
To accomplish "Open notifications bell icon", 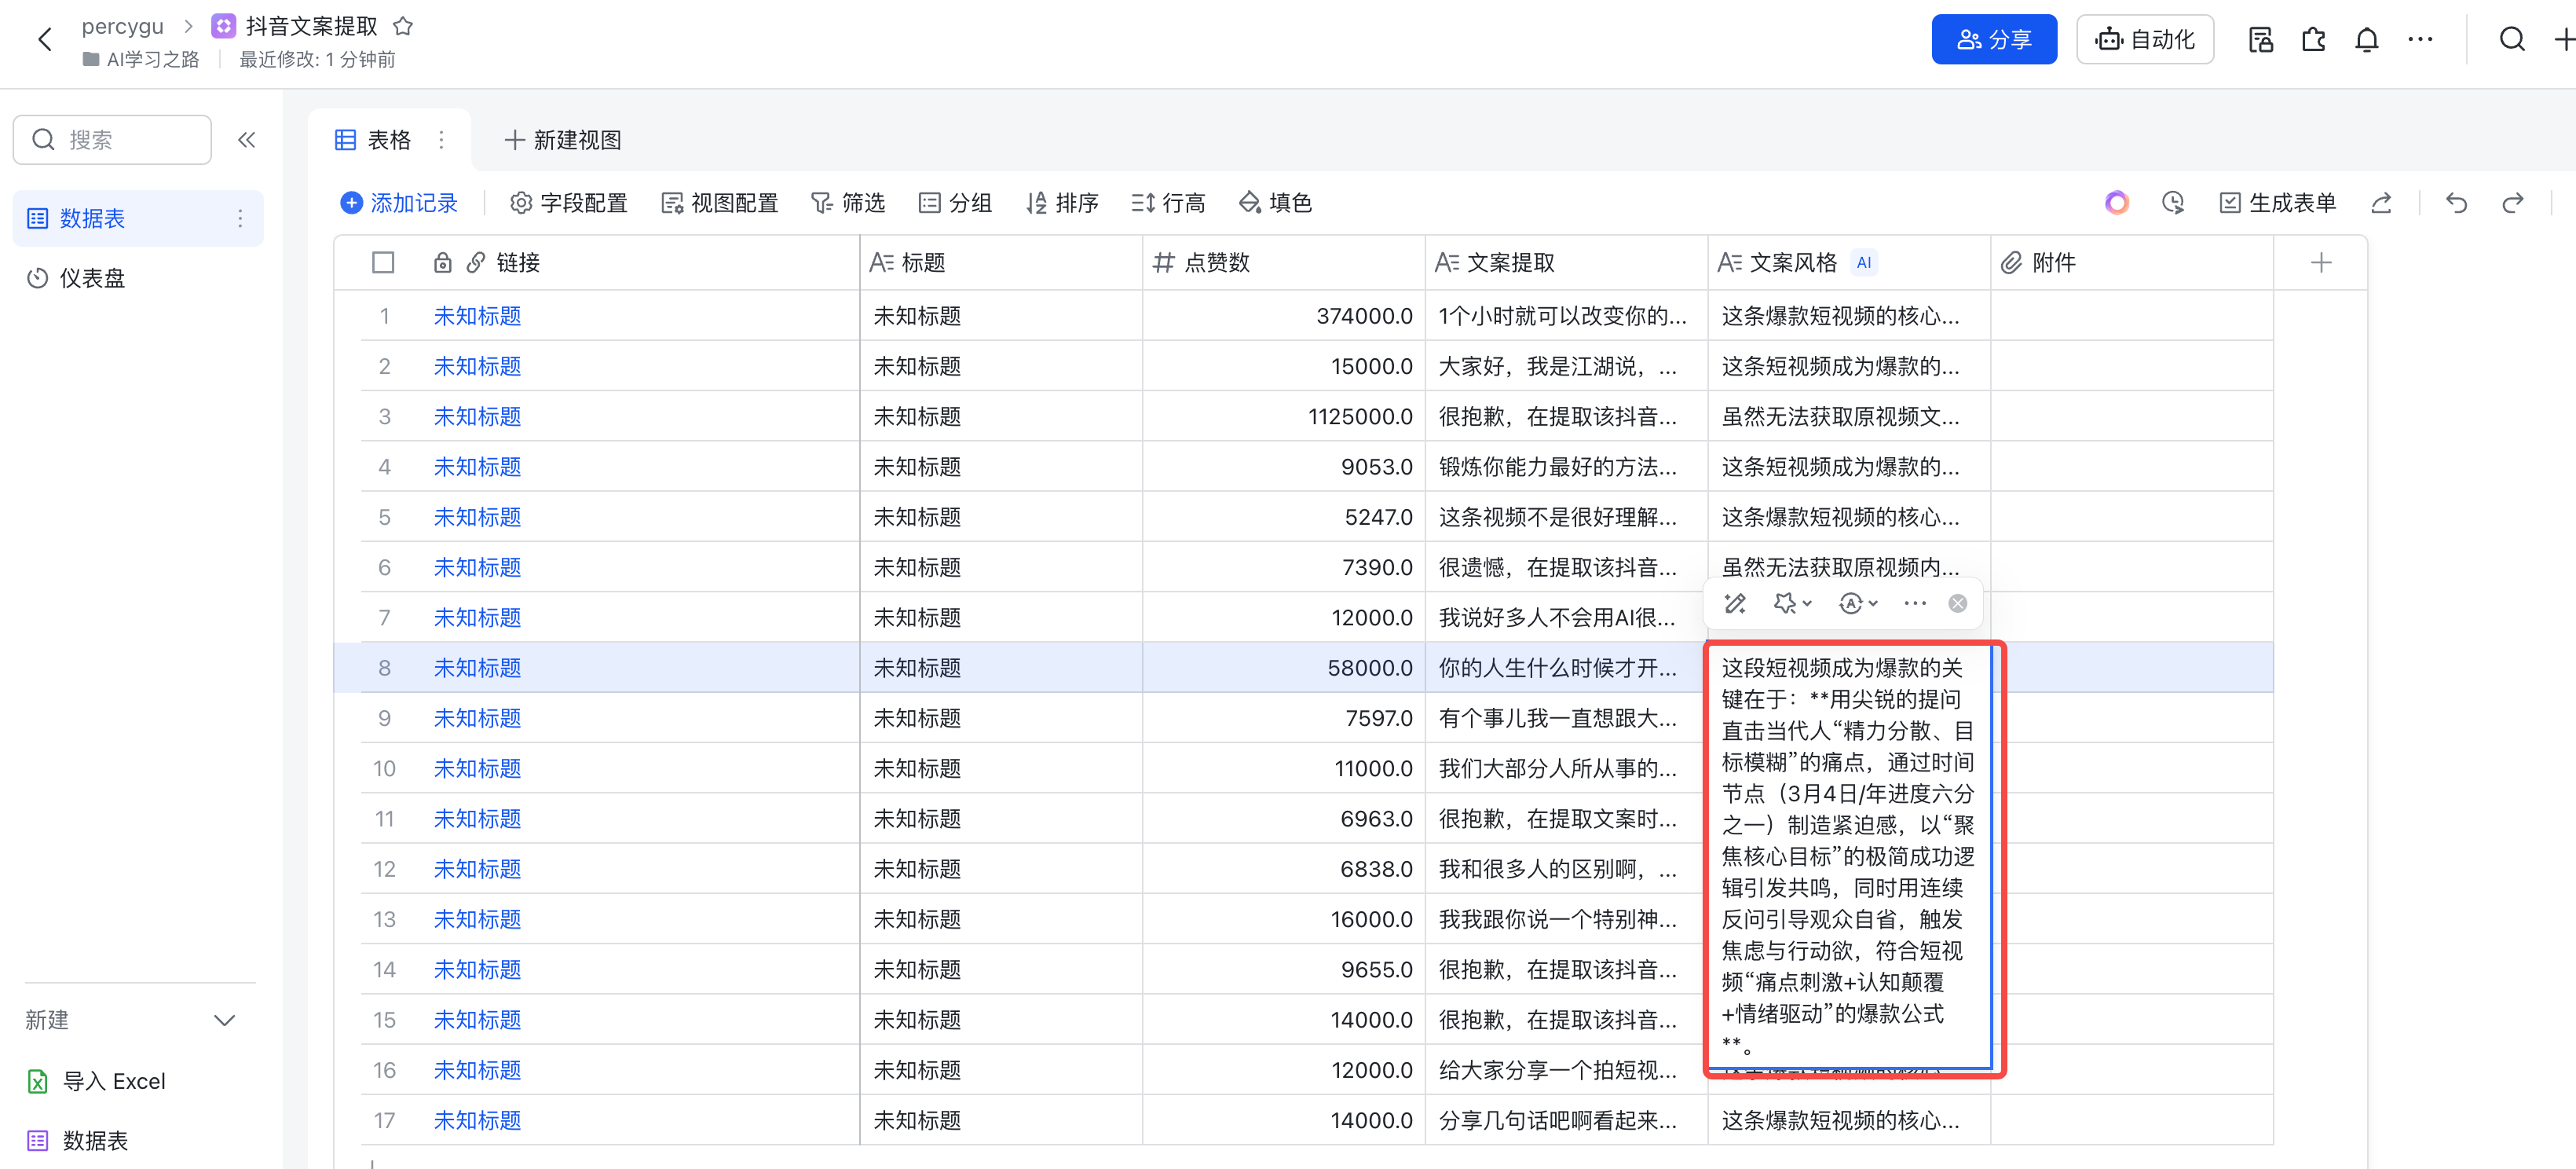I will point(2366,40).
